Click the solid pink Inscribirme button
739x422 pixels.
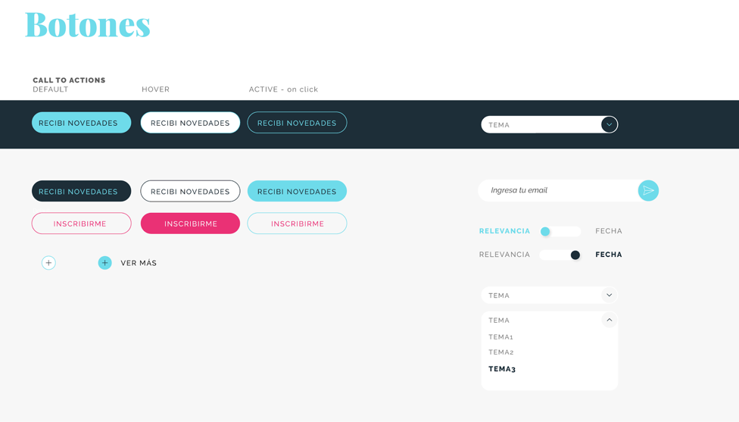(190, 224)
